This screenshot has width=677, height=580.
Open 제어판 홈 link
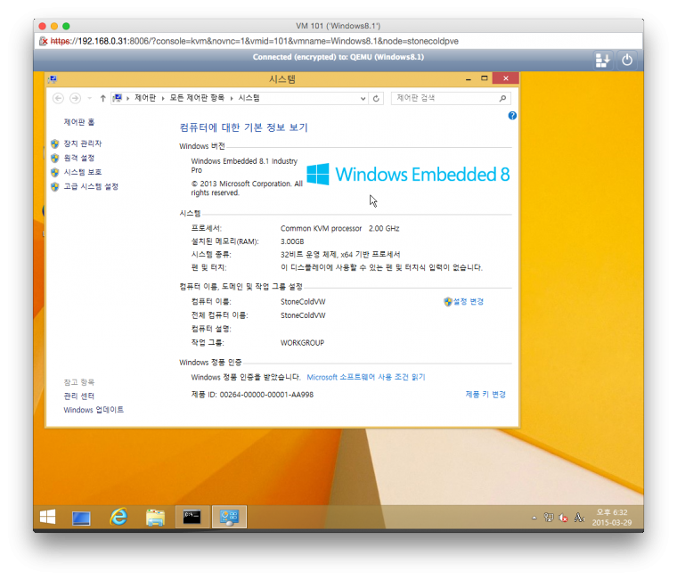click(x=79, y=122)
